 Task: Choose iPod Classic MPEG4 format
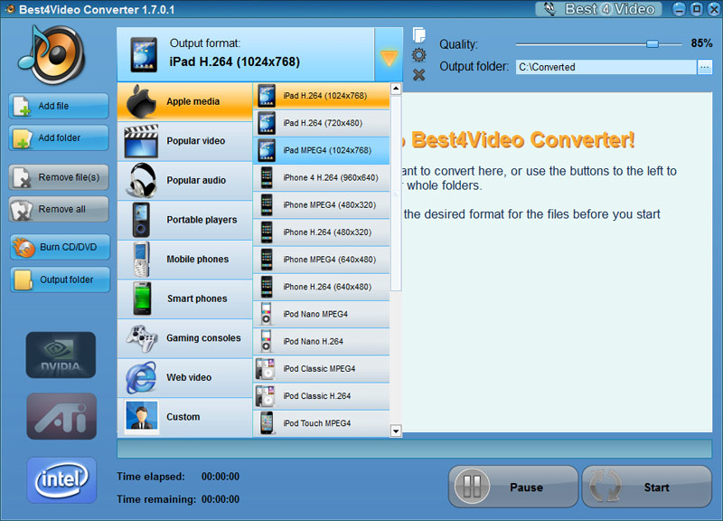point(322,369)
